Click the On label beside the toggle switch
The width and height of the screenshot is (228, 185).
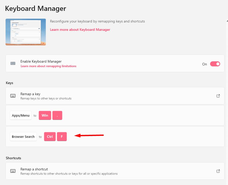[205, 64]
